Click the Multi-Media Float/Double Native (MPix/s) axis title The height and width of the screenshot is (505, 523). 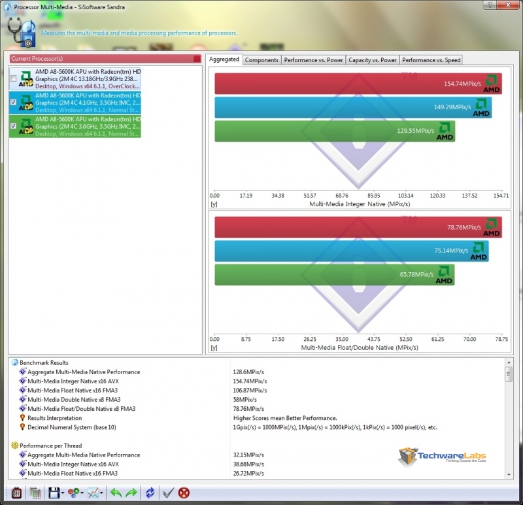click(360, 347)
